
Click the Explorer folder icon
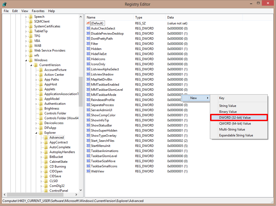[x=41, y=133]
